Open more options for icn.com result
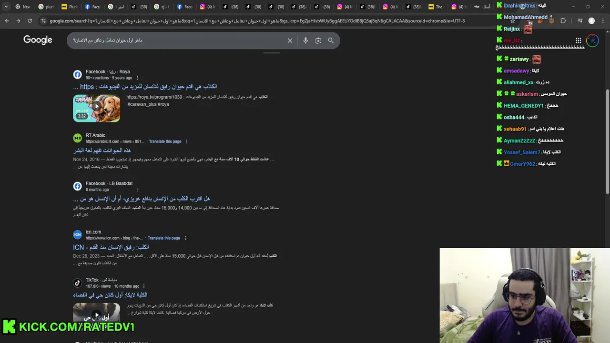Viewport: 610px width, 343px height. 185,238
